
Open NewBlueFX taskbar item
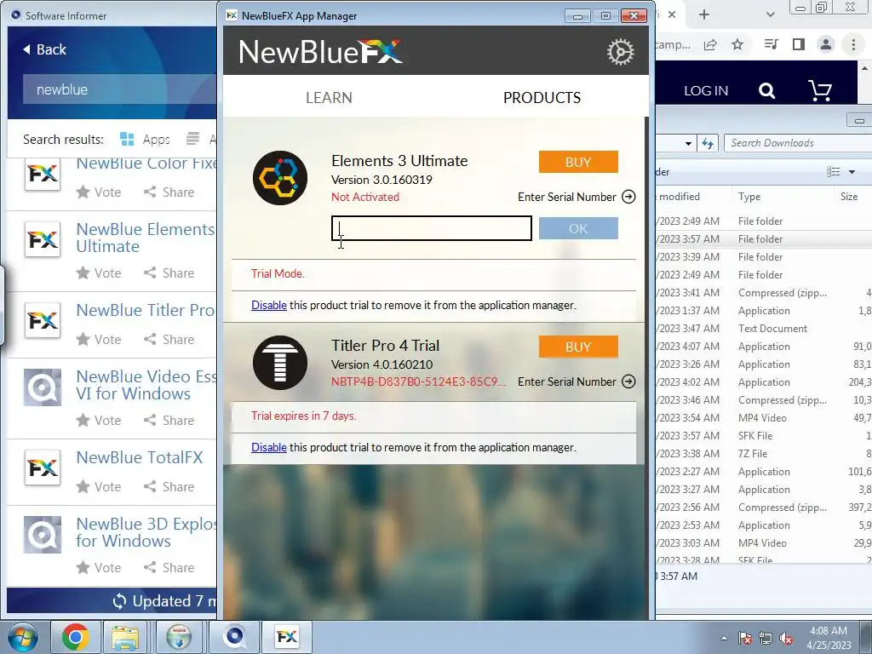pos(287,637)
